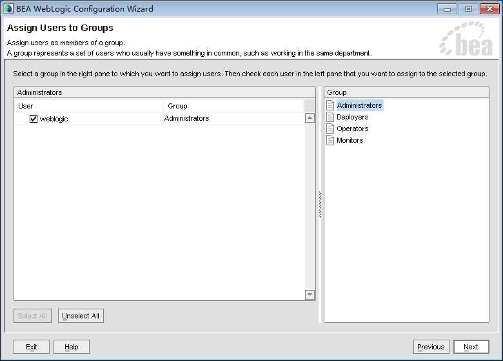Viewport: 503px width, 361px height.
Task: Click the User column header
Action: [x=89, y=106]
